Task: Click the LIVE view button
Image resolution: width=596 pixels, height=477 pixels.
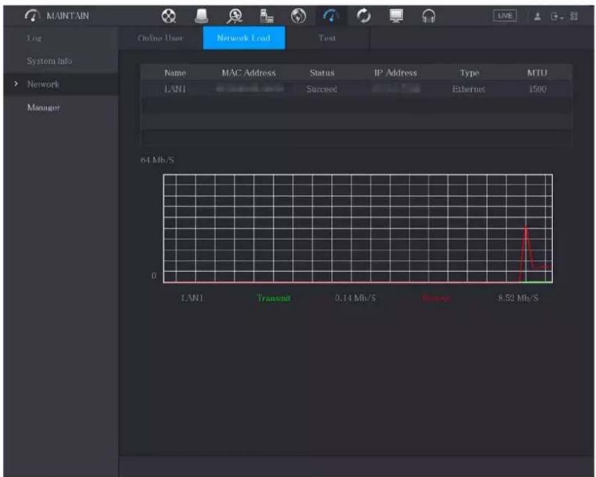Action: (505, 16)
